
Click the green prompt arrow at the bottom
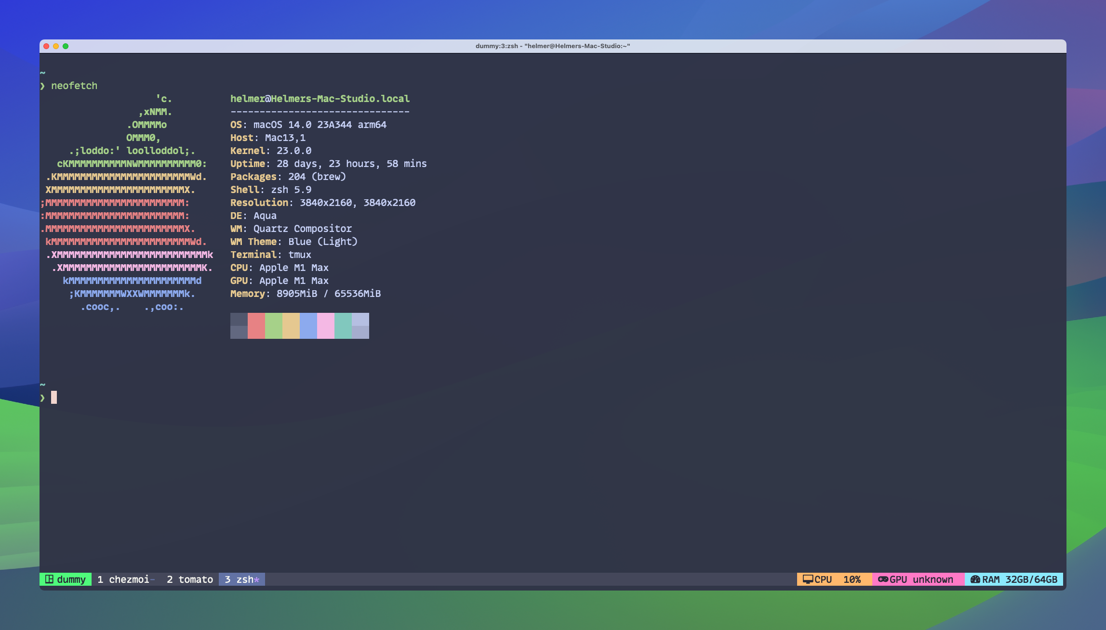tap(42, 397)
